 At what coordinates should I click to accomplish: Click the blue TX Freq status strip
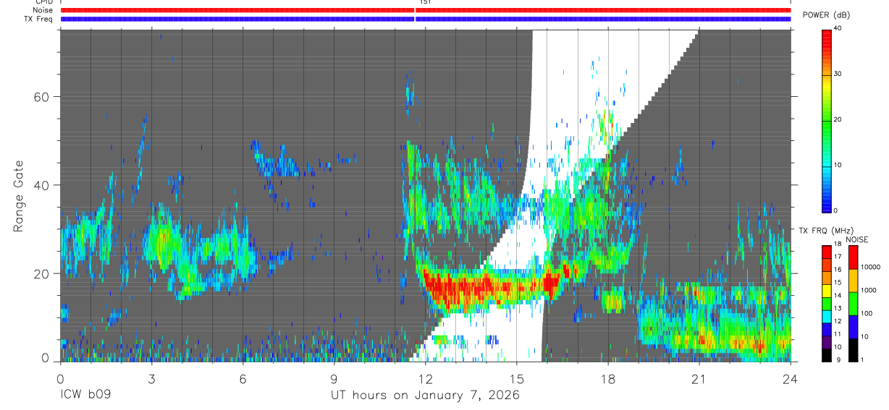click(x=426, y=19)
